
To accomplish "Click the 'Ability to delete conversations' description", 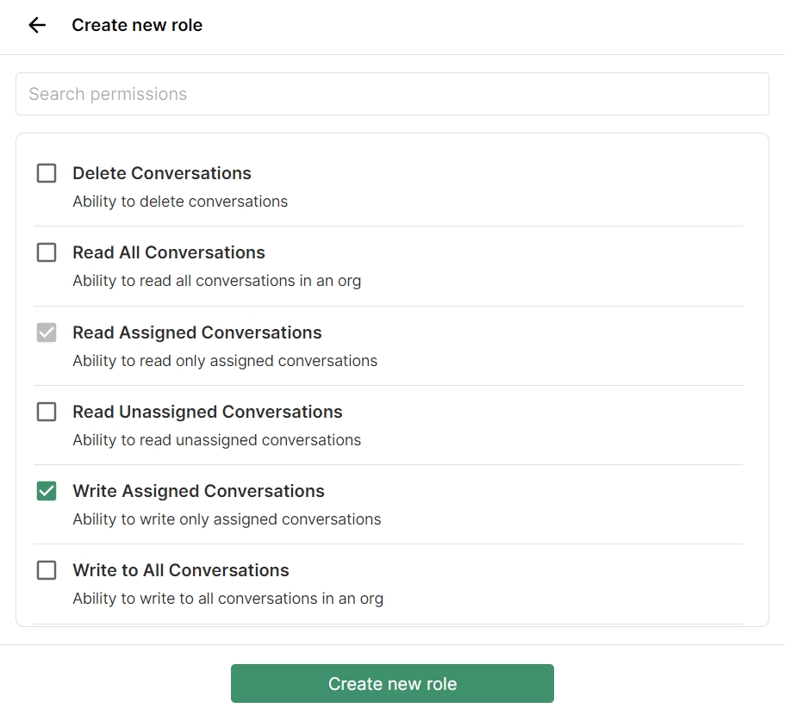I will [x=180, y=202].
